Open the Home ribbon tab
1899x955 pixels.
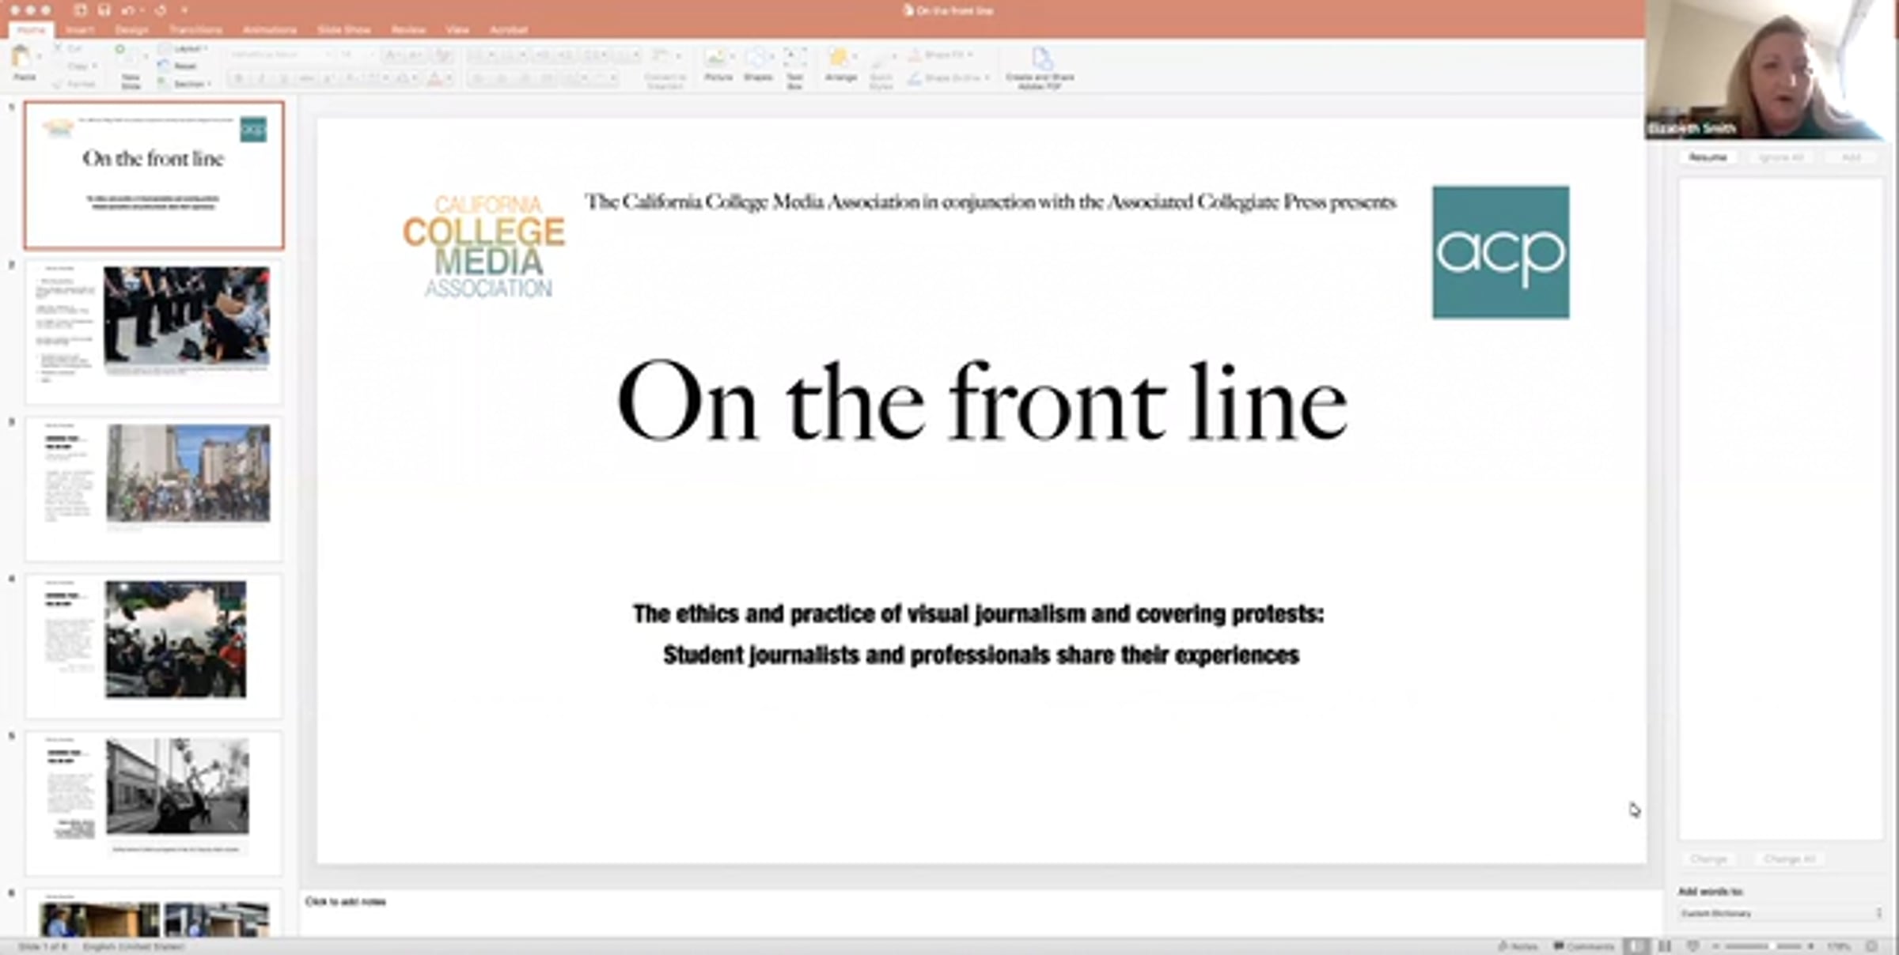coord(31,30)
